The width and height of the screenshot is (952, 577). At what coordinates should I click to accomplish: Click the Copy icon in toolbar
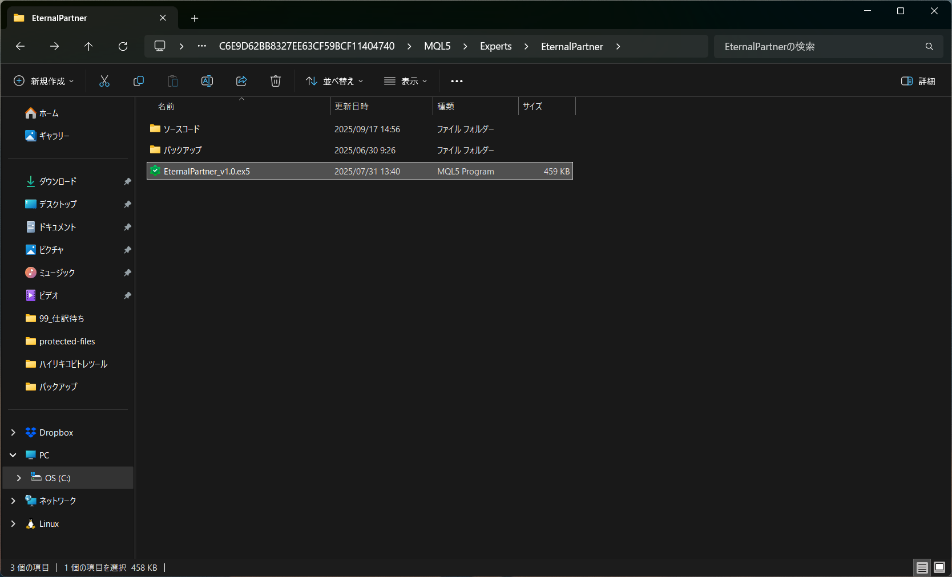coord(138,81)
